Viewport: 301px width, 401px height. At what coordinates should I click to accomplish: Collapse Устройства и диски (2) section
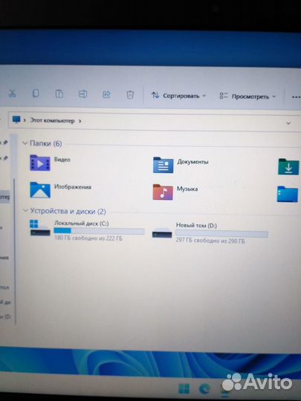click(x=25, y=210)
